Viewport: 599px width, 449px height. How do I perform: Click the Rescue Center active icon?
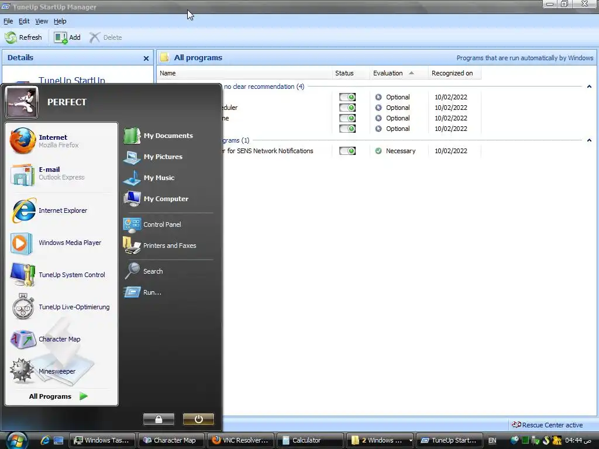coord(517,424)
